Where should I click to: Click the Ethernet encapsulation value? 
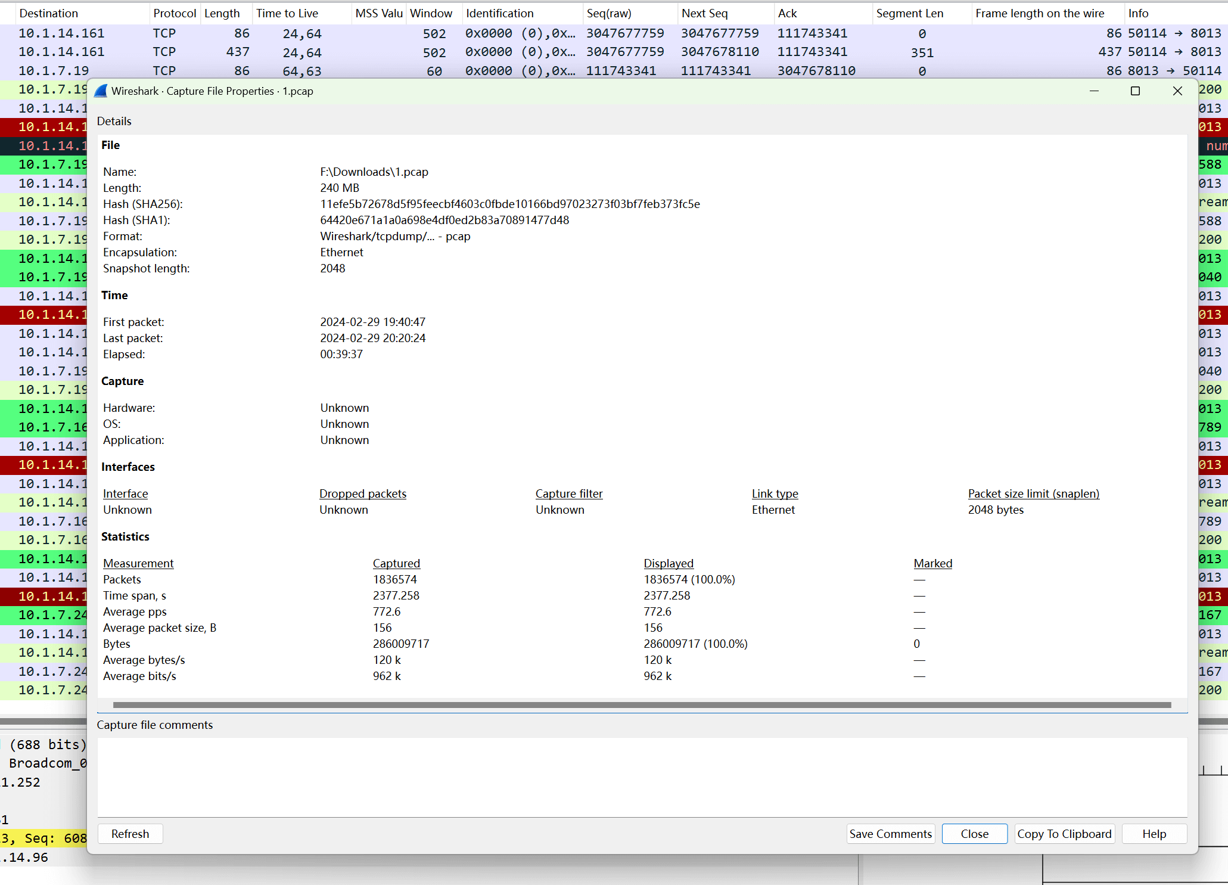pyautogui.click(x=341, y=252)
